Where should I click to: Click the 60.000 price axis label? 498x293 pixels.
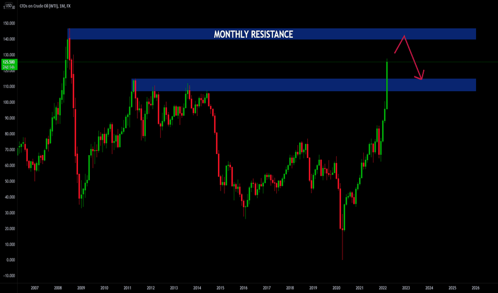(x=10, y=165)
